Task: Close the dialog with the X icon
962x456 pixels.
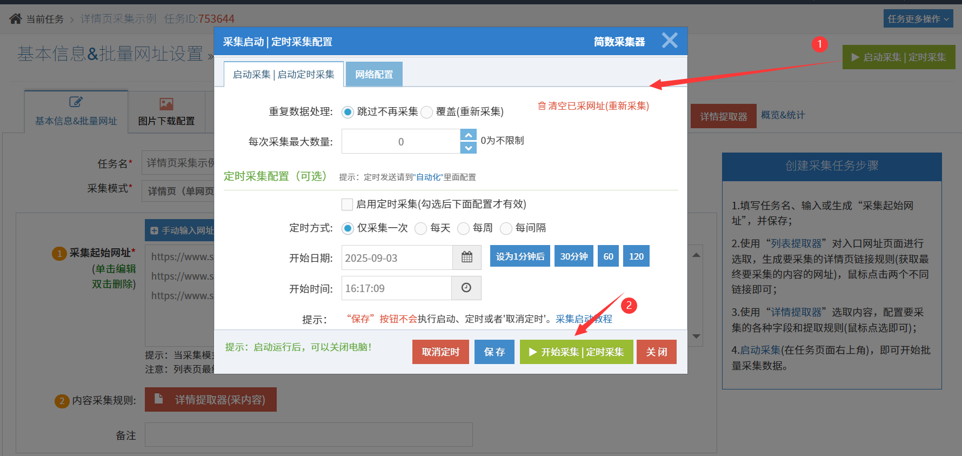Action: tap(670, 41)
